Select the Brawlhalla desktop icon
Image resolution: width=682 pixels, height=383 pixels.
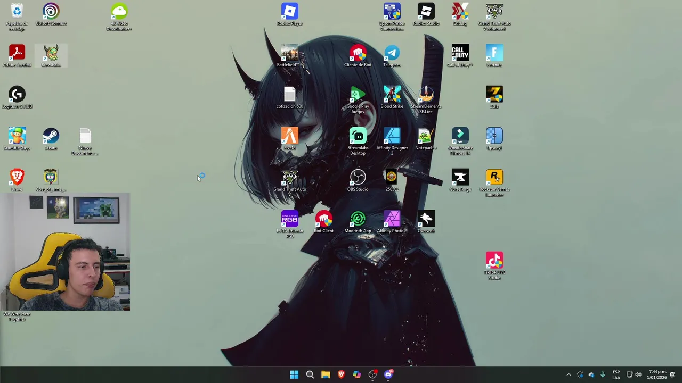click(x=51, y=56)
